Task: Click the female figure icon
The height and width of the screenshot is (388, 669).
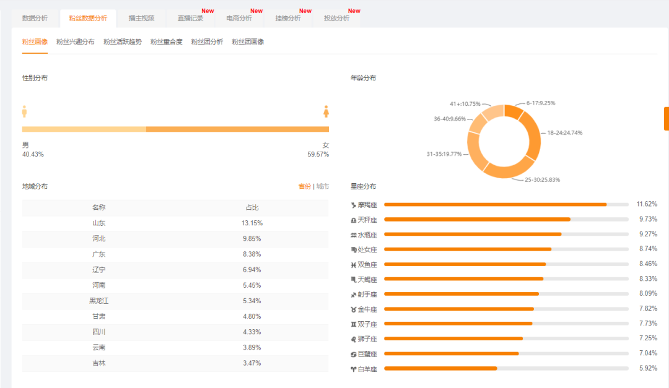Action: tap(326, 111)
